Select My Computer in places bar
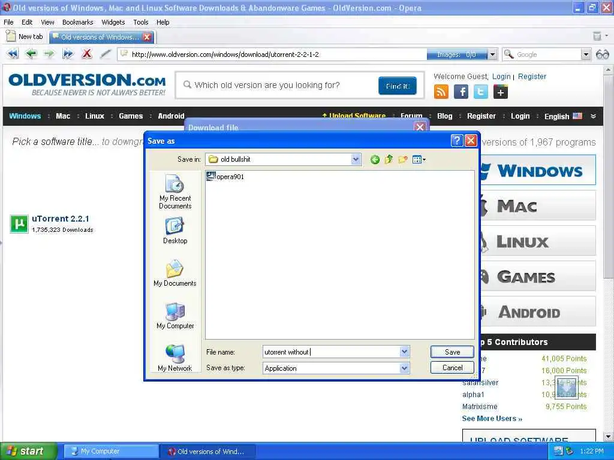This screenshot has height=460, width=614. point(175,316)
